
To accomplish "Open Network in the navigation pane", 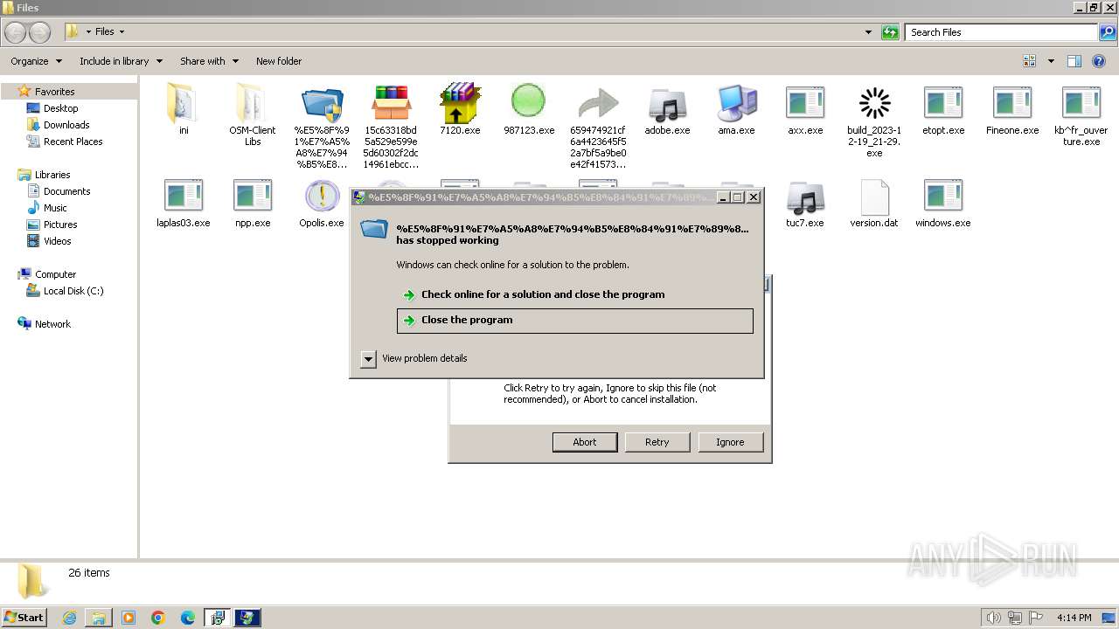I will pyautogui.click(x=52, y=324).
